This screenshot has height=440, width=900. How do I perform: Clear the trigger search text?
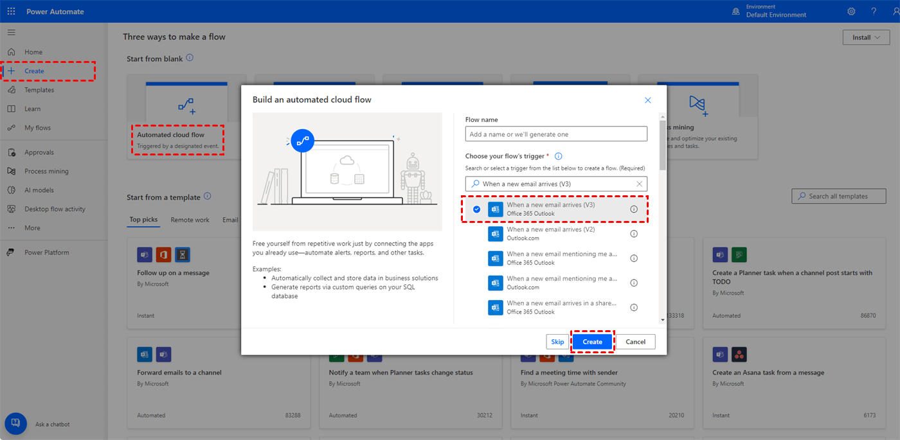click(640, 184)
